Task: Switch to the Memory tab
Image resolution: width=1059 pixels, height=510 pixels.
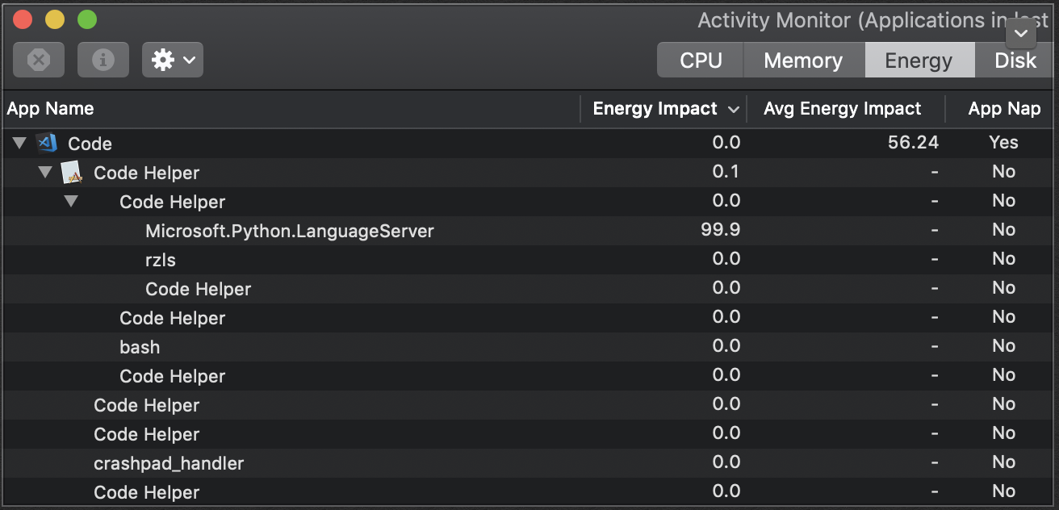Action: [x=803, y=61]
